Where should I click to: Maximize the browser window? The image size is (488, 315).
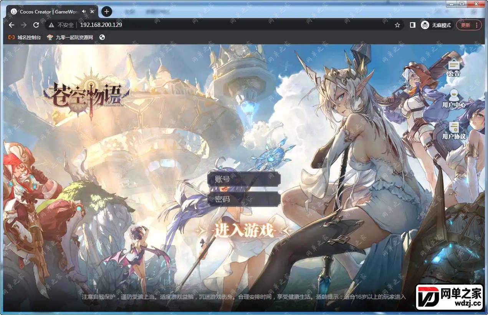point(461,4)
